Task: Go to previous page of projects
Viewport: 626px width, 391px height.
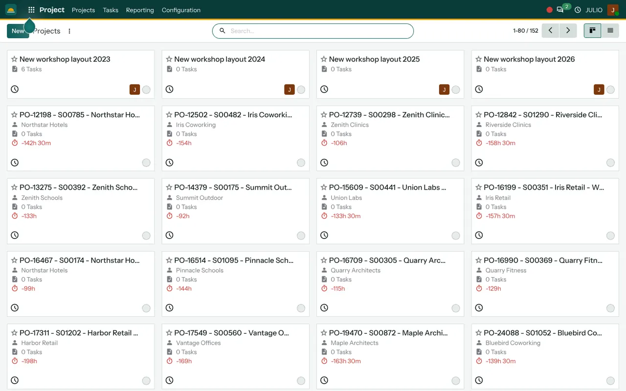Action: (x=551, y=30)
